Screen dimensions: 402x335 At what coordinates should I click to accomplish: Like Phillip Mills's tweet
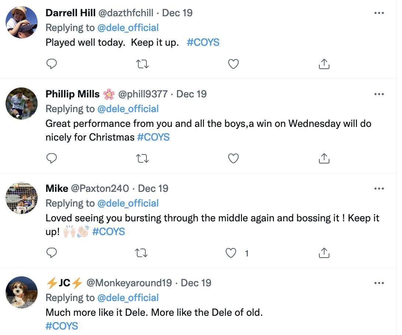(233, 158)
